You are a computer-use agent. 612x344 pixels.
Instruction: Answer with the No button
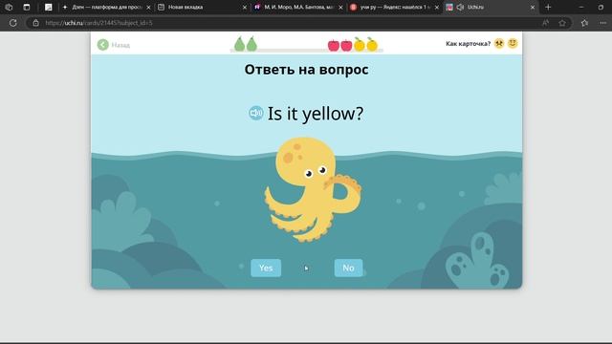348,268
